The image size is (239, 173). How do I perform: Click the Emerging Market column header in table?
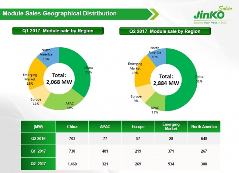(x=170, y=126)
